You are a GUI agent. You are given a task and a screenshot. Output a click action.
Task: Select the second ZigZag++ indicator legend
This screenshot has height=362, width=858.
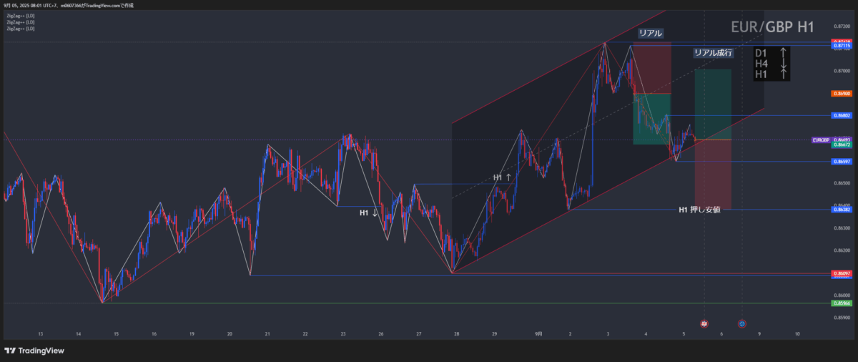click(20, 22)
